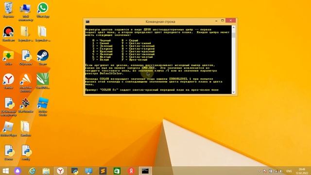The width and height of the screenshot is (311, 175).
Task: Click the 'DefaultColor' text in the console
Action: point(111,73)
